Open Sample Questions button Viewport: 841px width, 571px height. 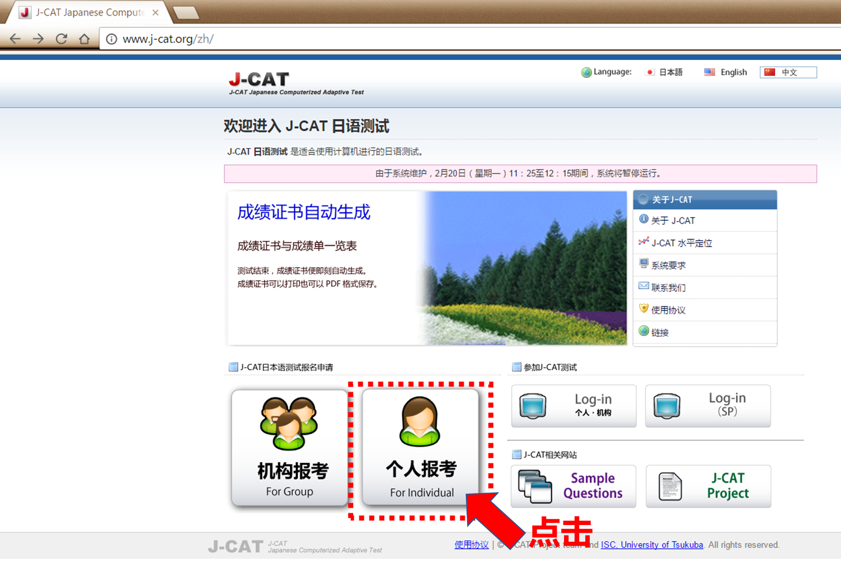click(x=574, y=486)
